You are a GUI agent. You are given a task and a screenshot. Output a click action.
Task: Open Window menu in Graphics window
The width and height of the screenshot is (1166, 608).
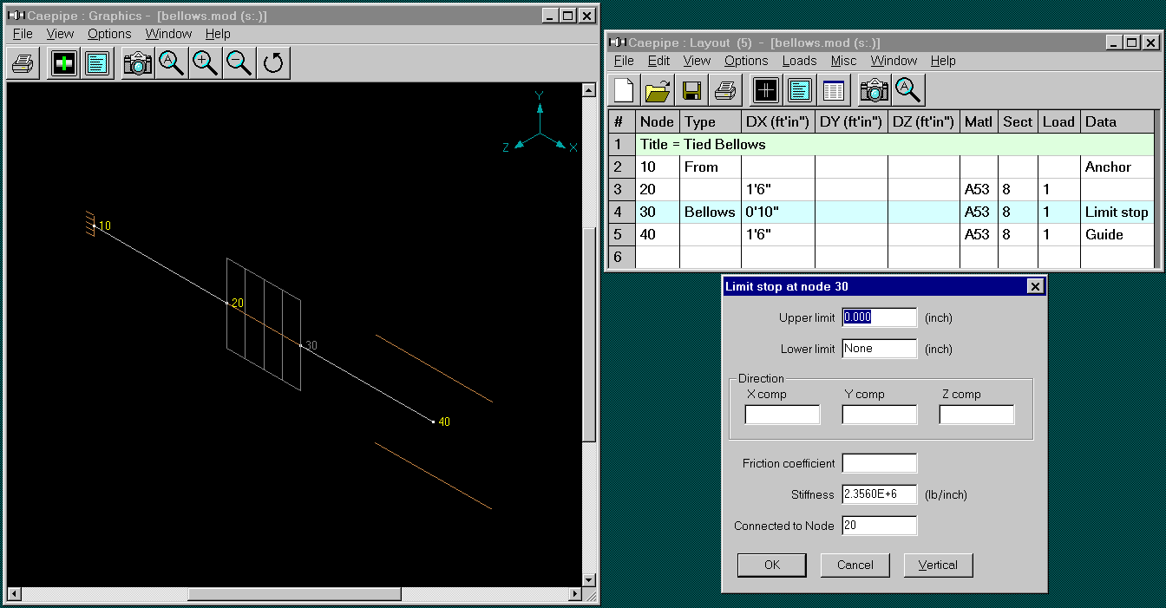click(x=168, y=34)
